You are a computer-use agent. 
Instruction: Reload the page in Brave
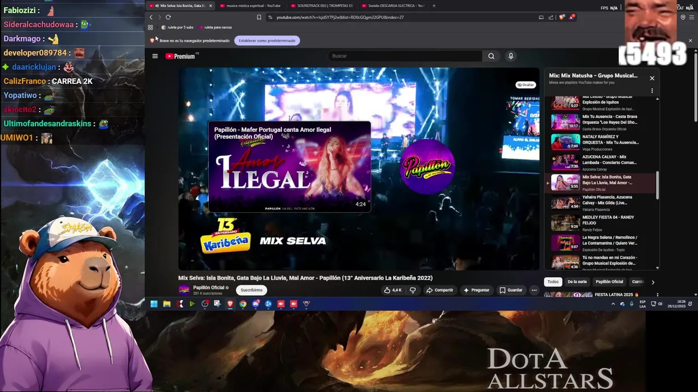tap(168, 17)
